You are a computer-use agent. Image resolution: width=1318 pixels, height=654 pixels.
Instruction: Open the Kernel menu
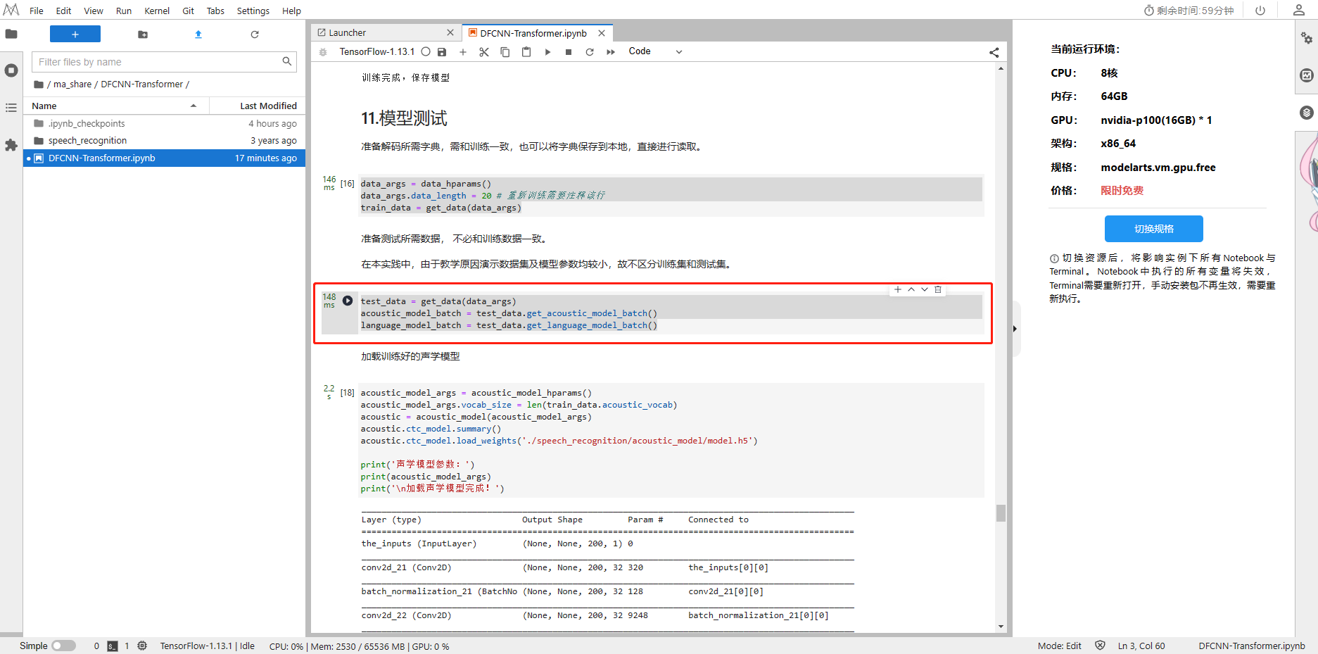pyautogui.click(x=157, y=11)
